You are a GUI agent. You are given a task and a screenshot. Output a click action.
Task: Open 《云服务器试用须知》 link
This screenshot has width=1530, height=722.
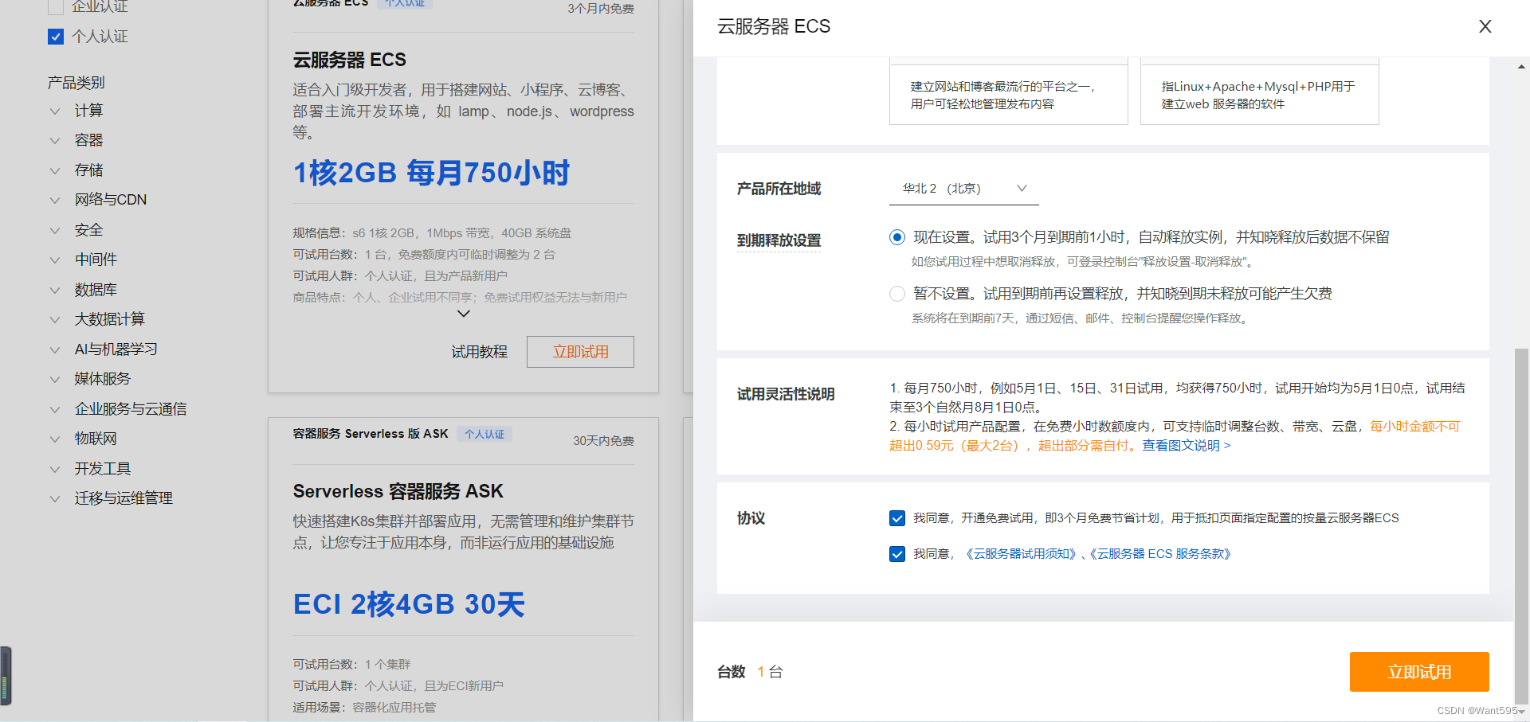click(x=1021, y=554)
